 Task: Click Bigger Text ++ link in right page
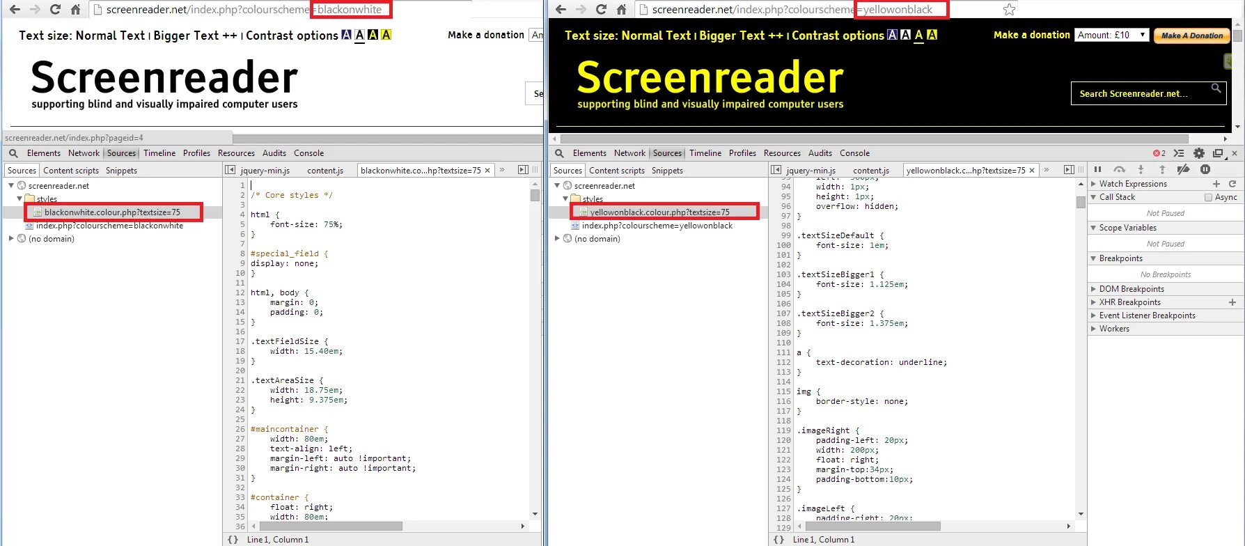tap(741, 36)
